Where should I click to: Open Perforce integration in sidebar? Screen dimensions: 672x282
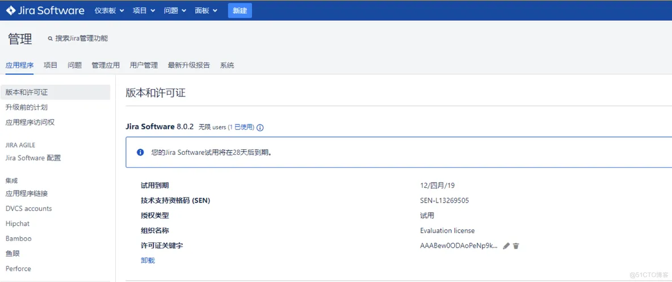[x=18, y=269]
